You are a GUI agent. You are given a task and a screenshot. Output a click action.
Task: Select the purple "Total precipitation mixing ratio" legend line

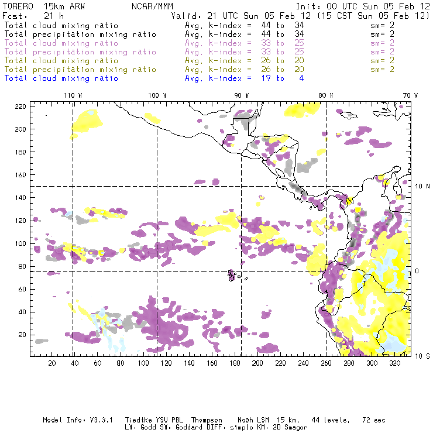click(80, 52)
